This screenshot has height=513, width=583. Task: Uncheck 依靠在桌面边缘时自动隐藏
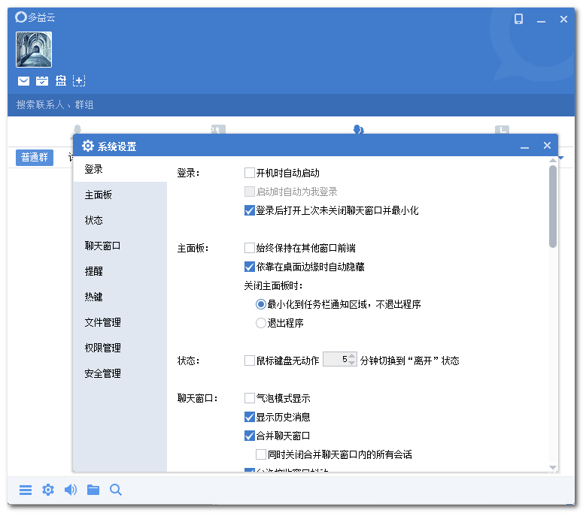tap(250, 267)
